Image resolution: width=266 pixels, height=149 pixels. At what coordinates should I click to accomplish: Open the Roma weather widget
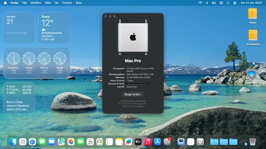pos(54,28)
